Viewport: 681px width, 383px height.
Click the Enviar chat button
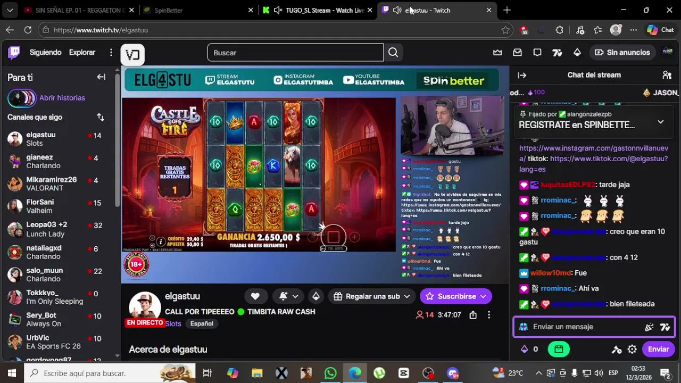click(x=658, y=349)
